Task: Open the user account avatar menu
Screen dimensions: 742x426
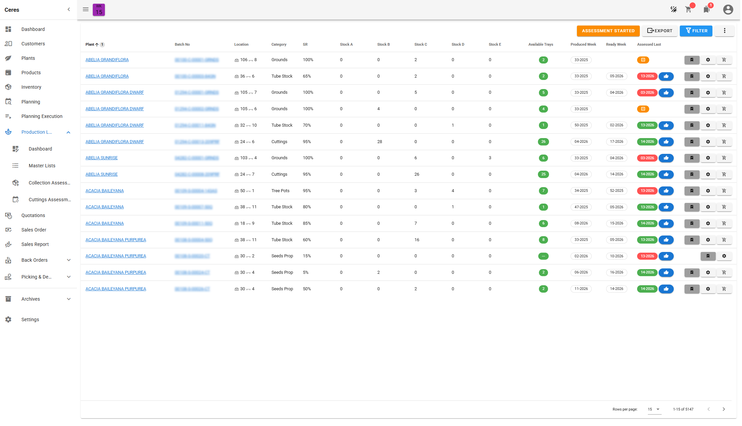Action: tap(728, 9)
